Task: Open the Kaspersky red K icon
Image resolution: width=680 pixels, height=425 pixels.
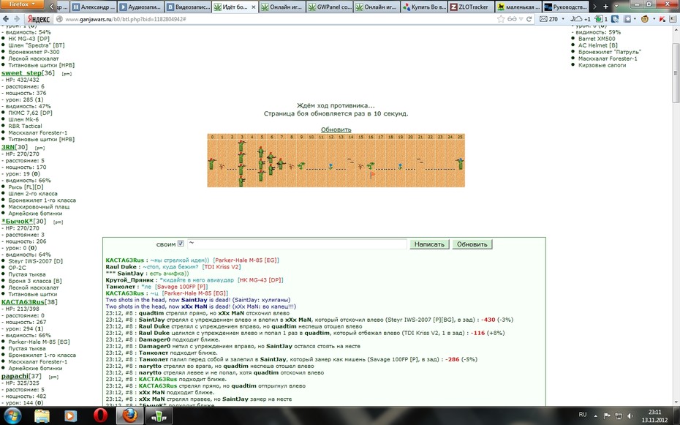Action: (x=662, y=19)
